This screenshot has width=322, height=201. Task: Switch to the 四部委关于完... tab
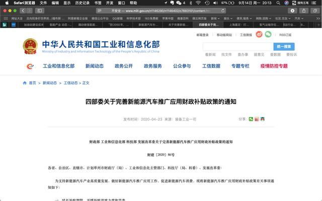[x=208, y=25]
